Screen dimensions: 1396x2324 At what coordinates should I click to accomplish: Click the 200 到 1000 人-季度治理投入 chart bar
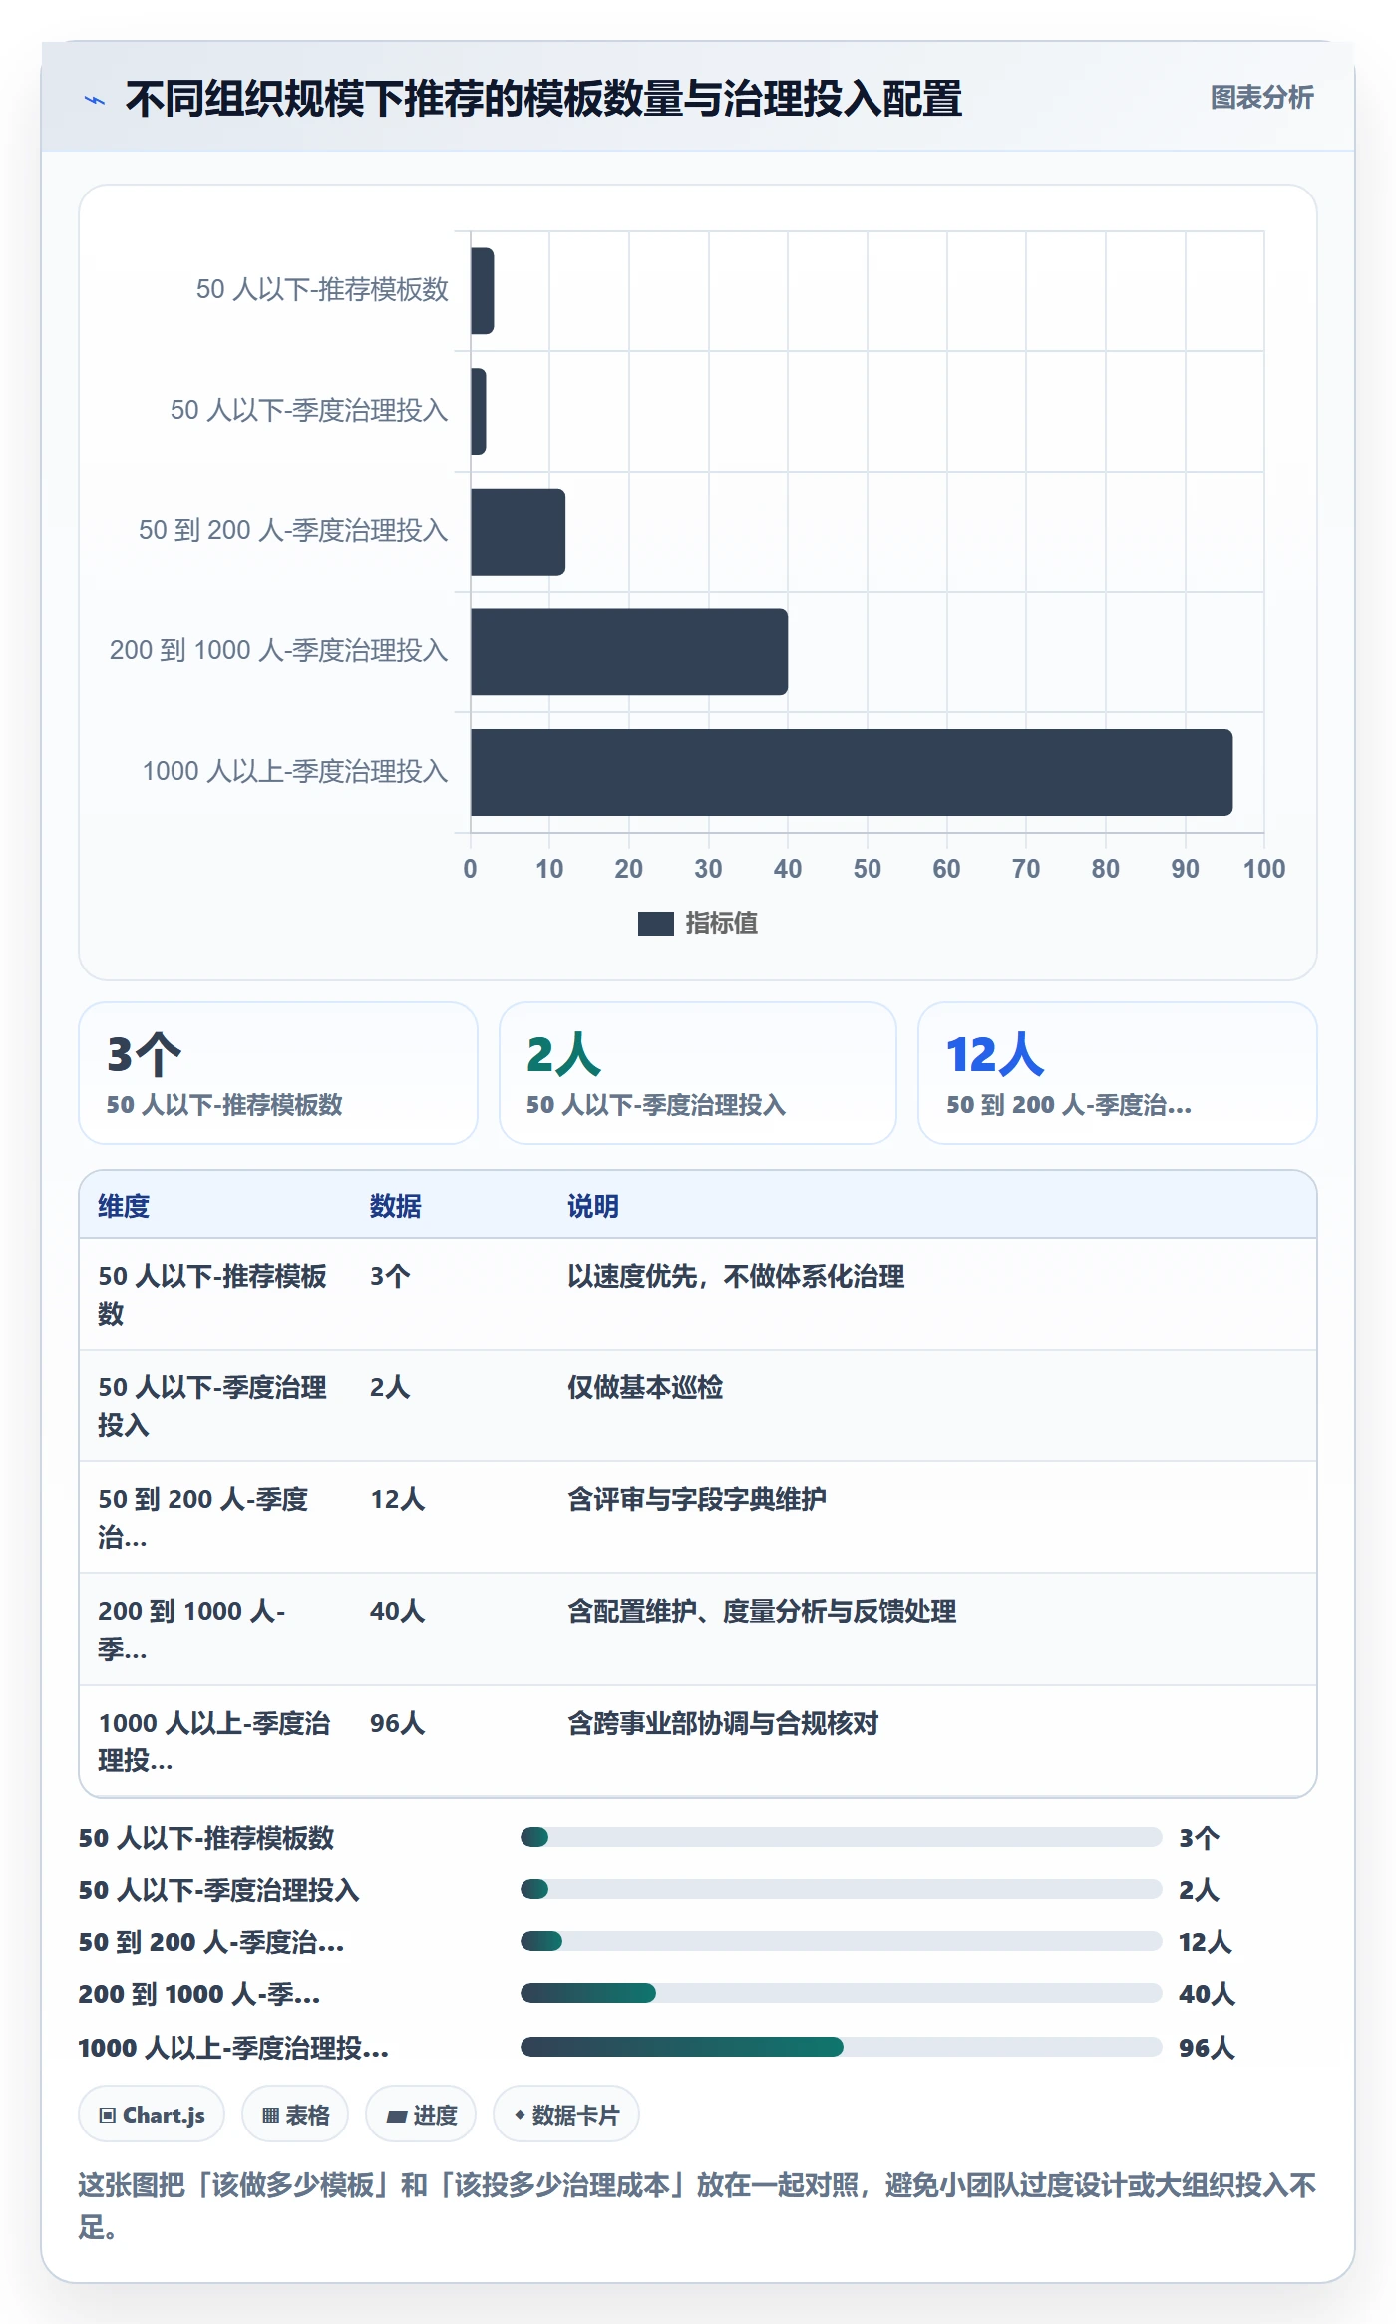pyautogui.click(x=628, y=652)
